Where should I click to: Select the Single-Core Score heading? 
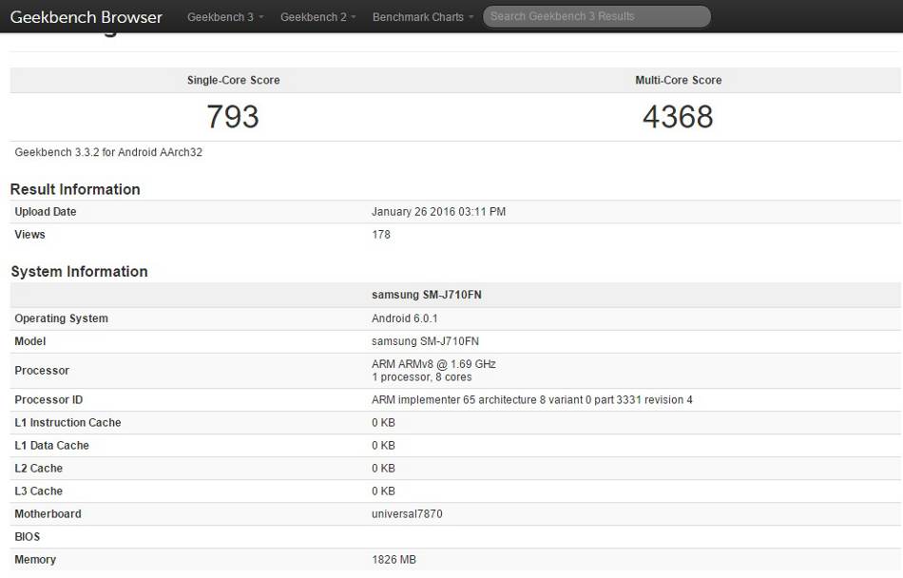coord(233,80)
